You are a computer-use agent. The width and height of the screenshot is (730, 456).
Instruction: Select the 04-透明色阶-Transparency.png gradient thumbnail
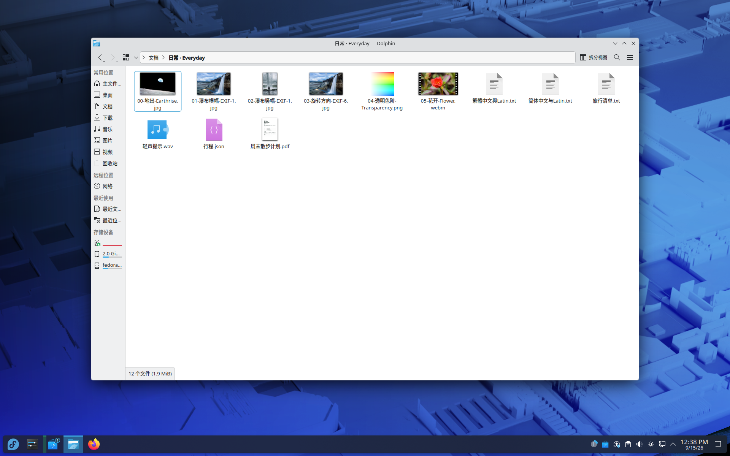pos(382,84)
